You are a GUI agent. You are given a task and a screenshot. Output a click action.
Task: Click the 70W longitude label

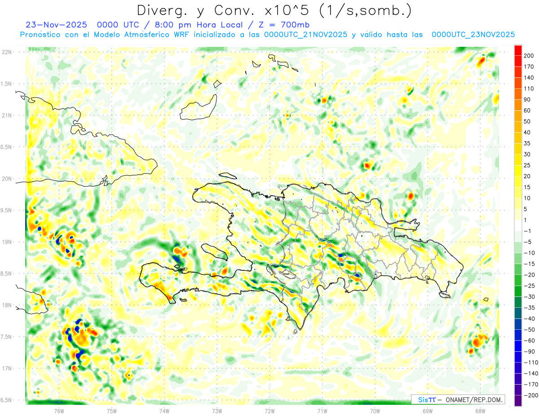[x=375, y=411]
